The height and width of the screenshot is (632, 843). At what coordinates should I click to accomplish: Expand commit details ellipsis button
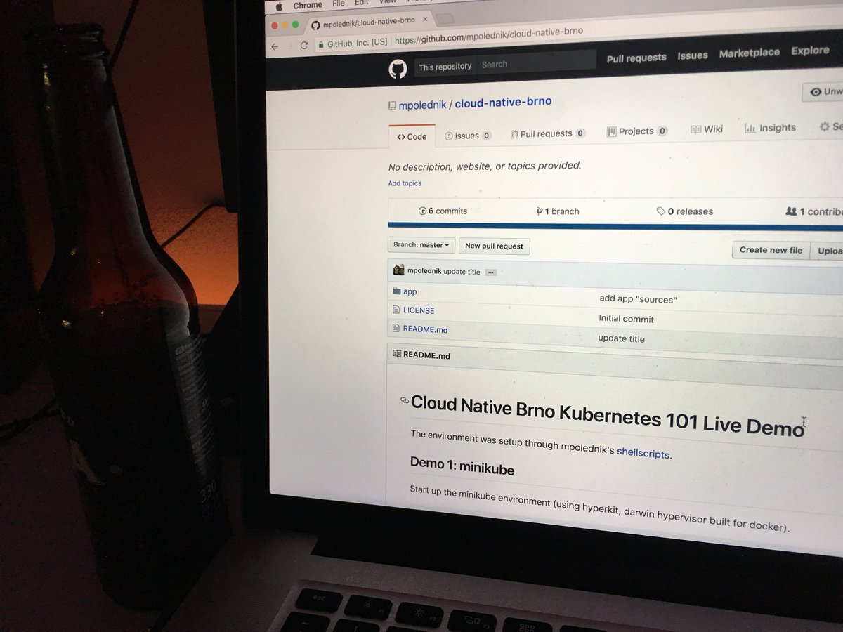pyautogui.click(x=491, y=272)
